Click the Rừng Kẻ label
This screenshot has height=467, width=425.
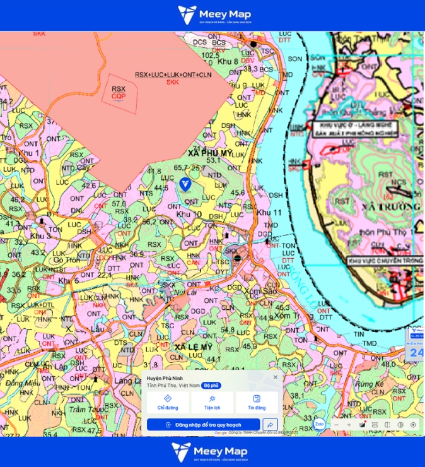click(369, 384)
